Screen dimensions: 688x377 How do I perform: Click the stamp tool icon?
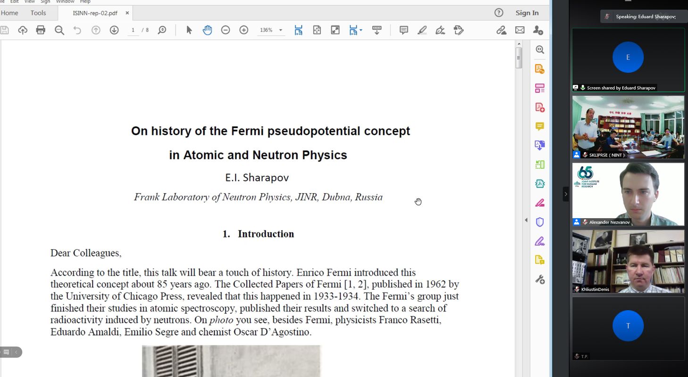[458, 30]
